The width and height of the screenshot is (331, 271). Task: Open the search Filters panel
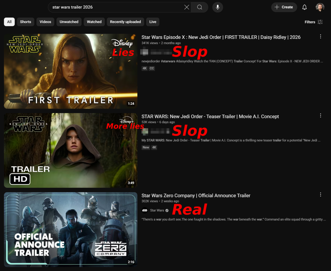(x=314, y=22)
